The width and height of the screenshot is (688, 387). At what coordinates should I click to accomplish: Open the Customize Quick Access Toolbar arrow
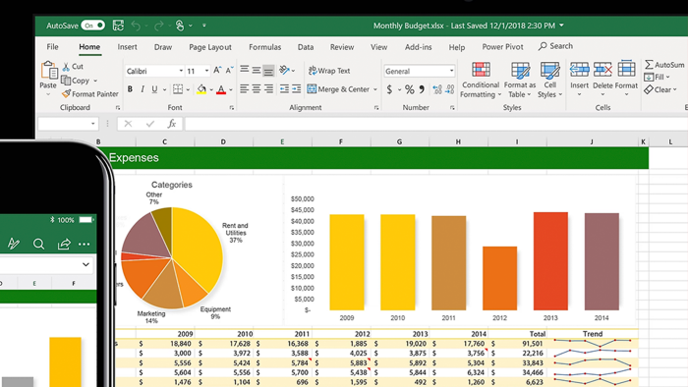204,26
